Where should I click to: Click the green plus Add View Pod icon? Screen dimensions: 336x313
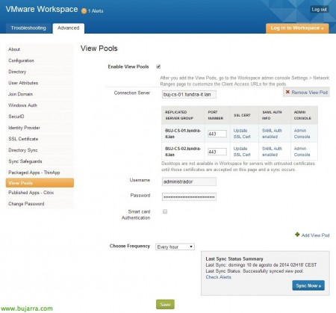coord(297,235)
